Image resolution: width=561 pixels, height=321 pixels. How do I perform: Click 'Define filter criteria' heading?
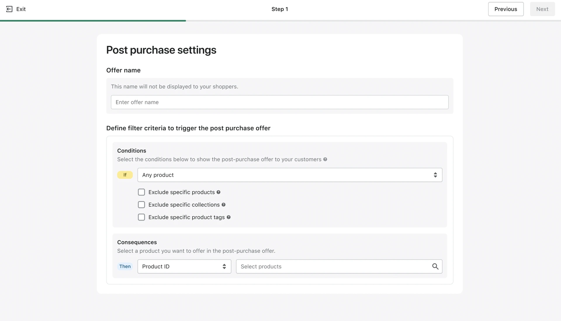(188, 128)
